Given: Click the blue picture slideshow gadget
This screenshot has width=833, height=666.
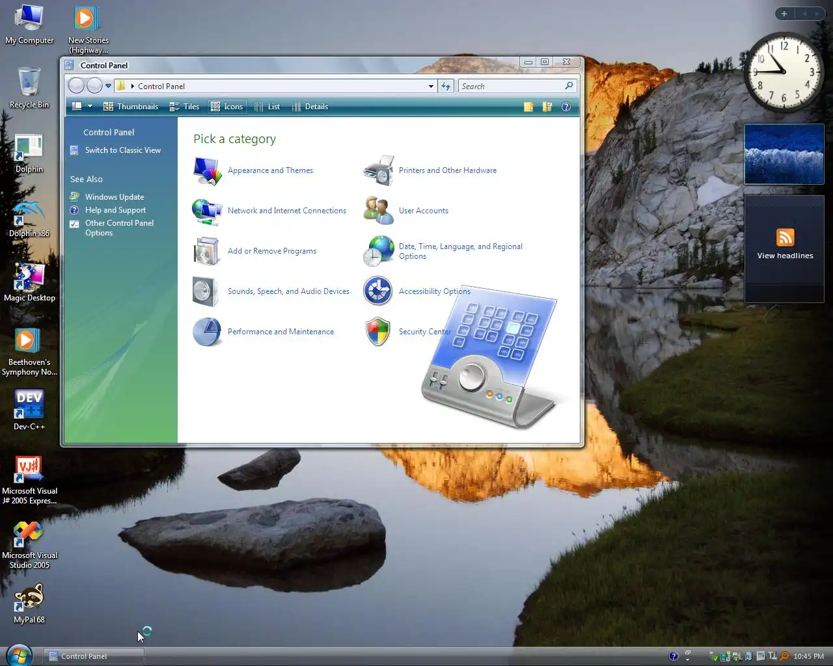Looking at the screenshot, I should coord(784,154).
